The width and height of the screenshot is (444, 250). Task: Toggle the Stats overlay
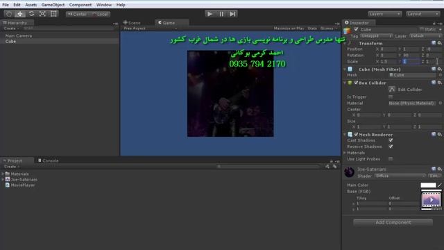tap(312, 28)
